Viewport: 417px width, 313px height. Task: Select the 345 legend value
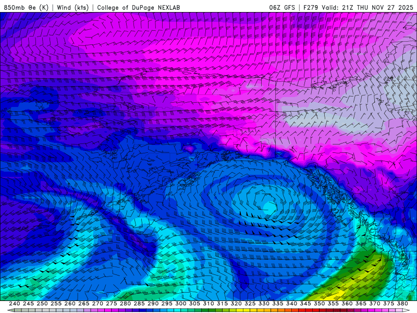pyautogui.click(x=305, y=304)
